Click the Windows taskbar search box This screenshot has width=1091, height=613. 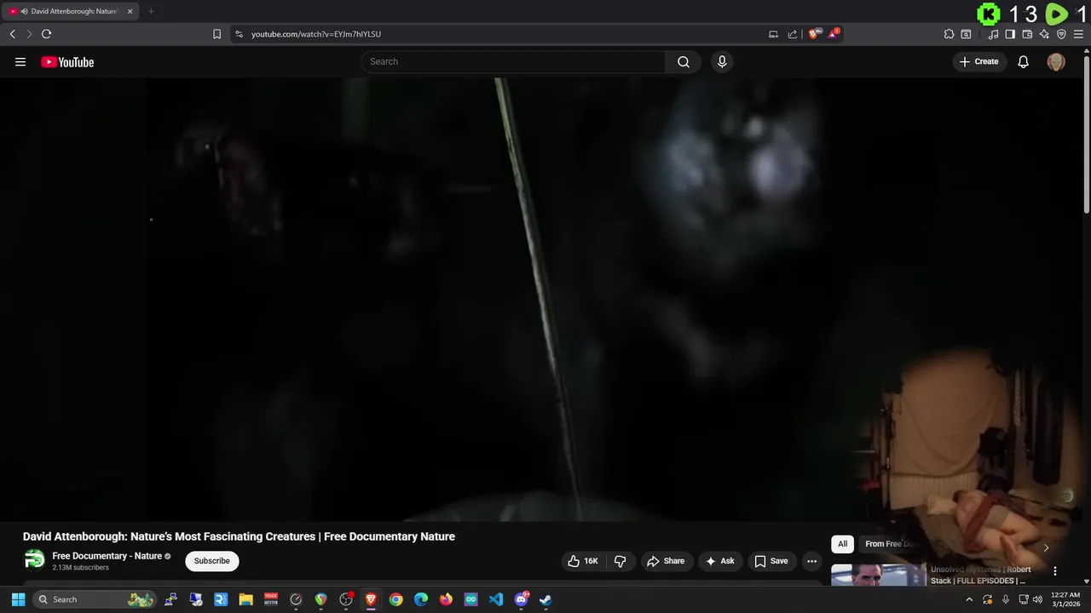pyautogui.click(x=95, y=599)
